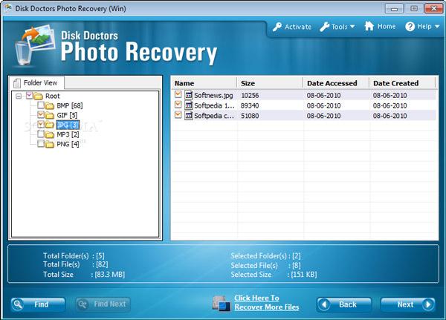This screenshot has height=320, width=446.
Task: Select the BMP [68] tree item
Action: pos(70,105)
